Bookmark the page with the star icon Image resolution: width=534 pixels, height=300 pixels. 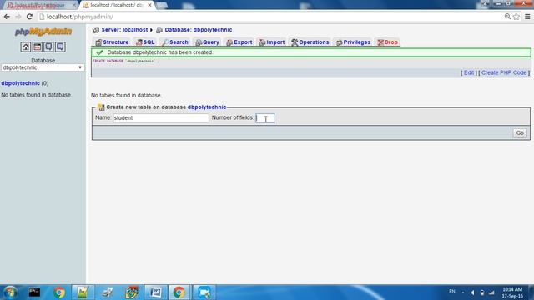pos(516,17)
